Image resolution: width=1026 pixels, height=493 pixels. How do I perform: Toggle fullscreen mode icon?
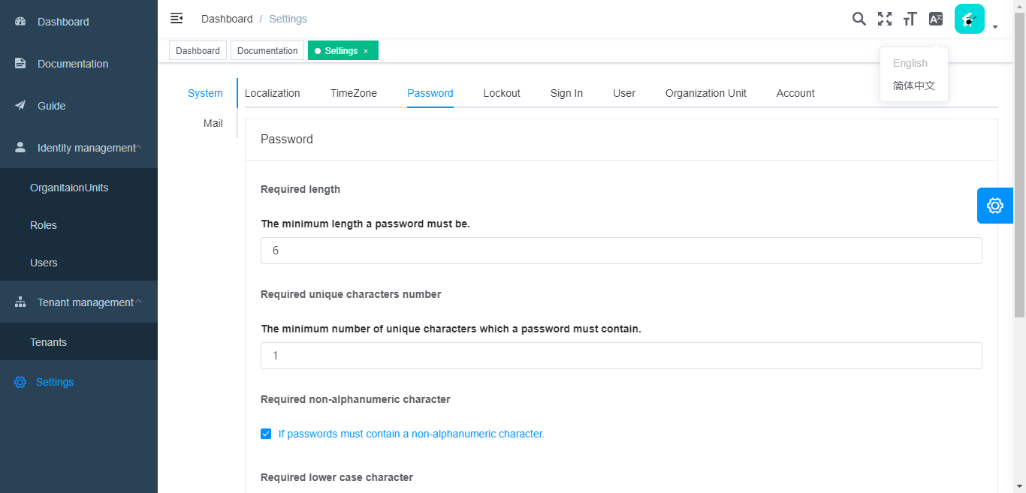click(885, 19)
